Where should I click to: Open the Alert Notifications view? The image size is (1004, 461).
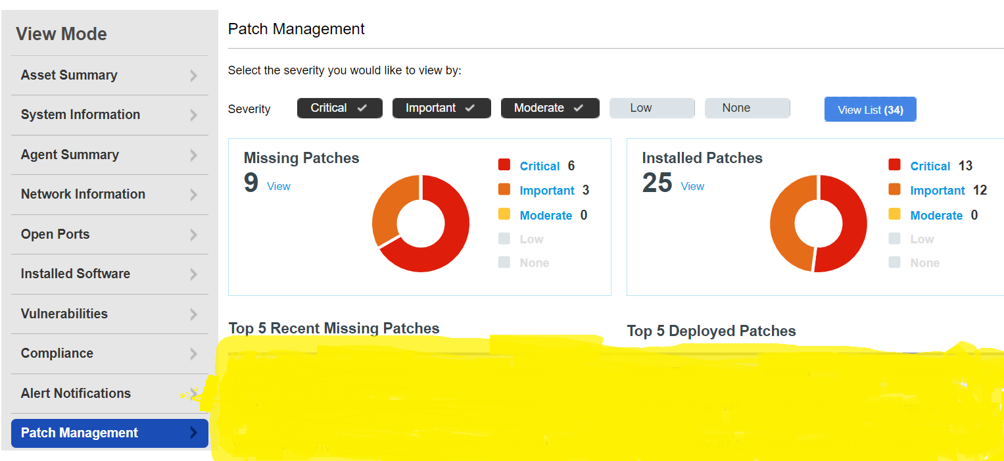pos(110,394)
